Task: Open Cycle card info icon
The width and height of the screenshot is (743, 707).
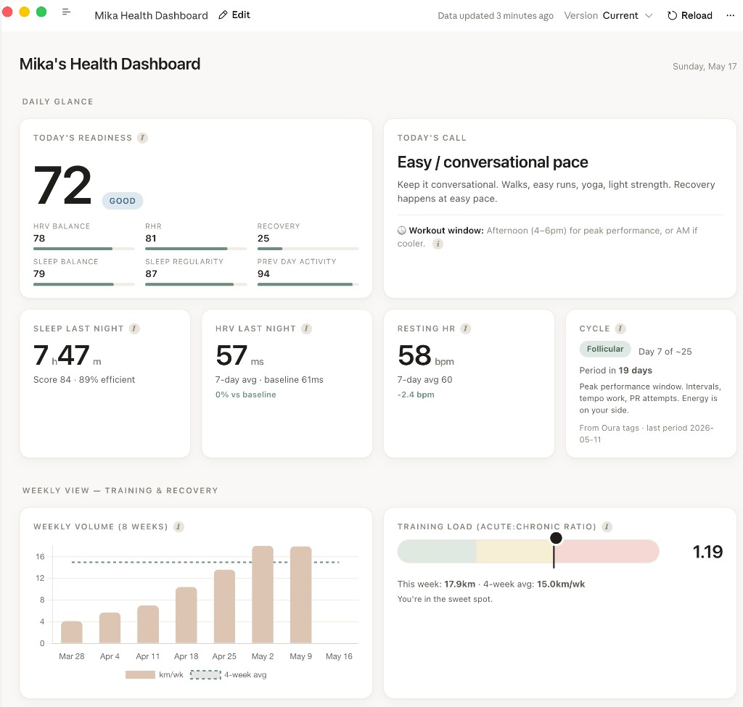Action: point(620,328)
